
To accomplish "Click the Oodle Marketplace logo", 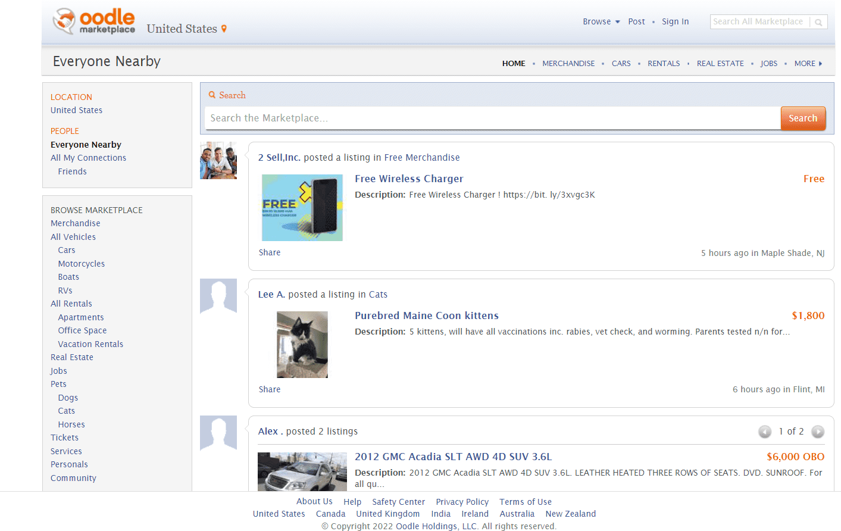I will (94, 21).
